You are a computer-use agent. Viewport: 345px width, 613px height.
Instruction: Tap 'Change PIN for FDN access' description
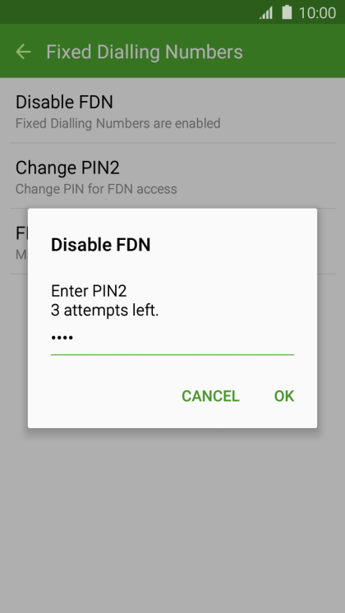tap(96, 189)
